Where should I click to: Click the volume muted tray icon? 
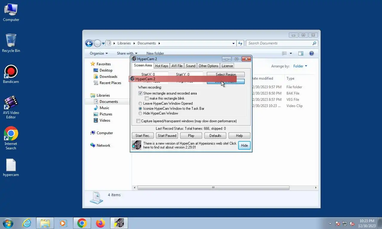point(352,223)
